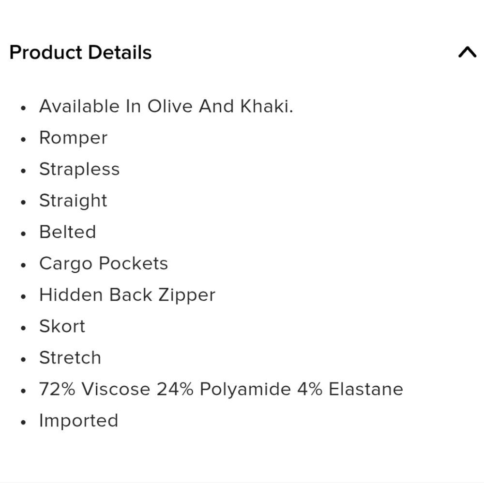Click the bullet beside Cargo Pockets

(23, 265)
